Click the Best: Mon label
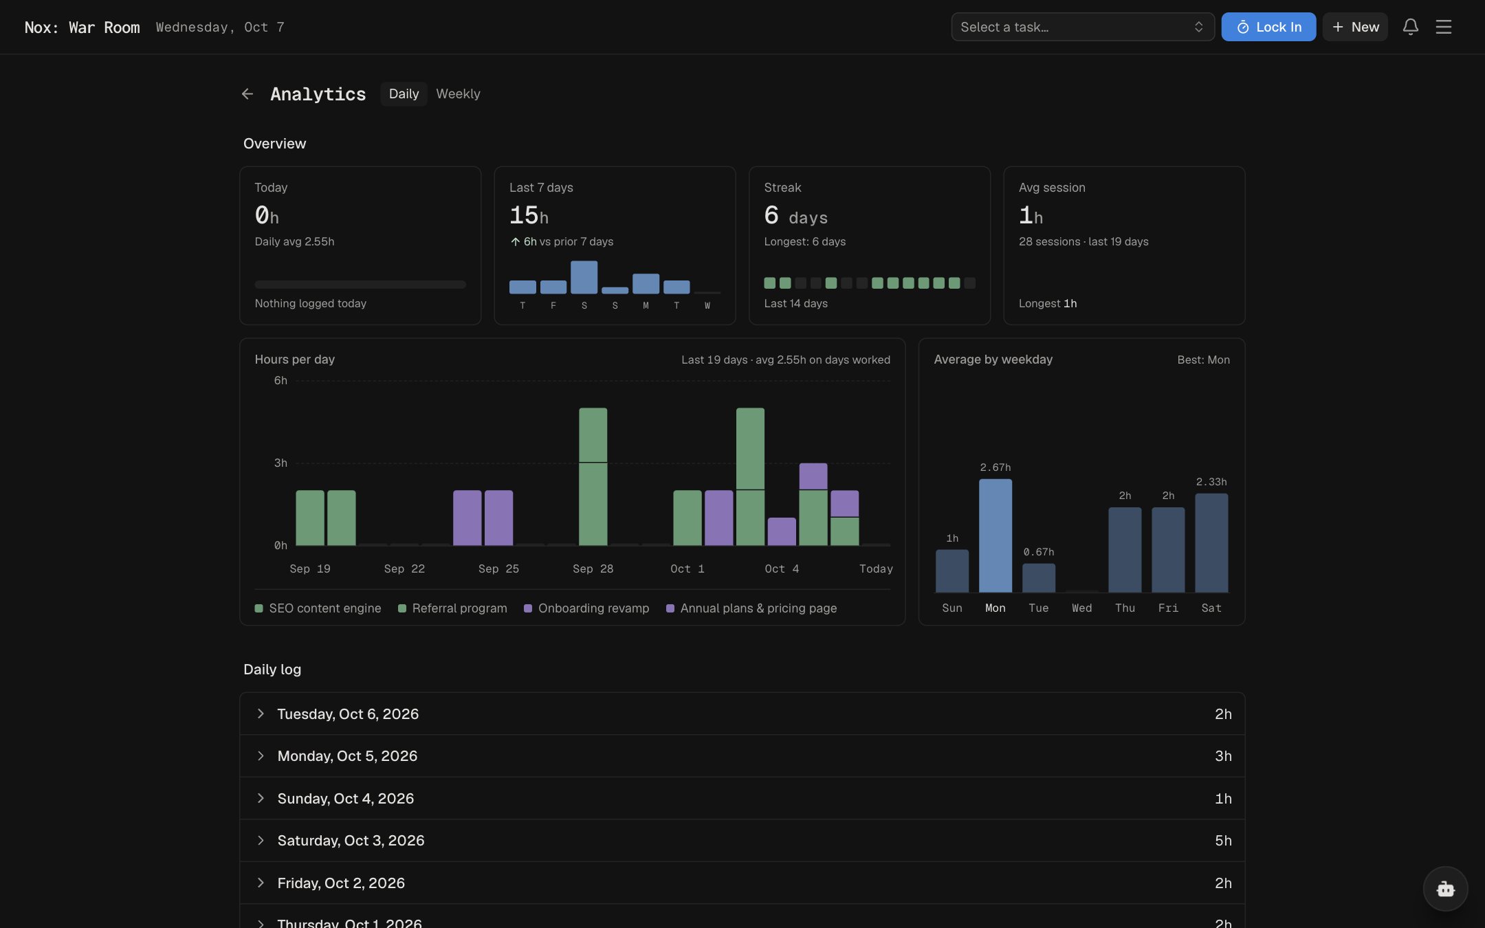This screenshot has height=928, width=1485. click(x=1203, y=360)
